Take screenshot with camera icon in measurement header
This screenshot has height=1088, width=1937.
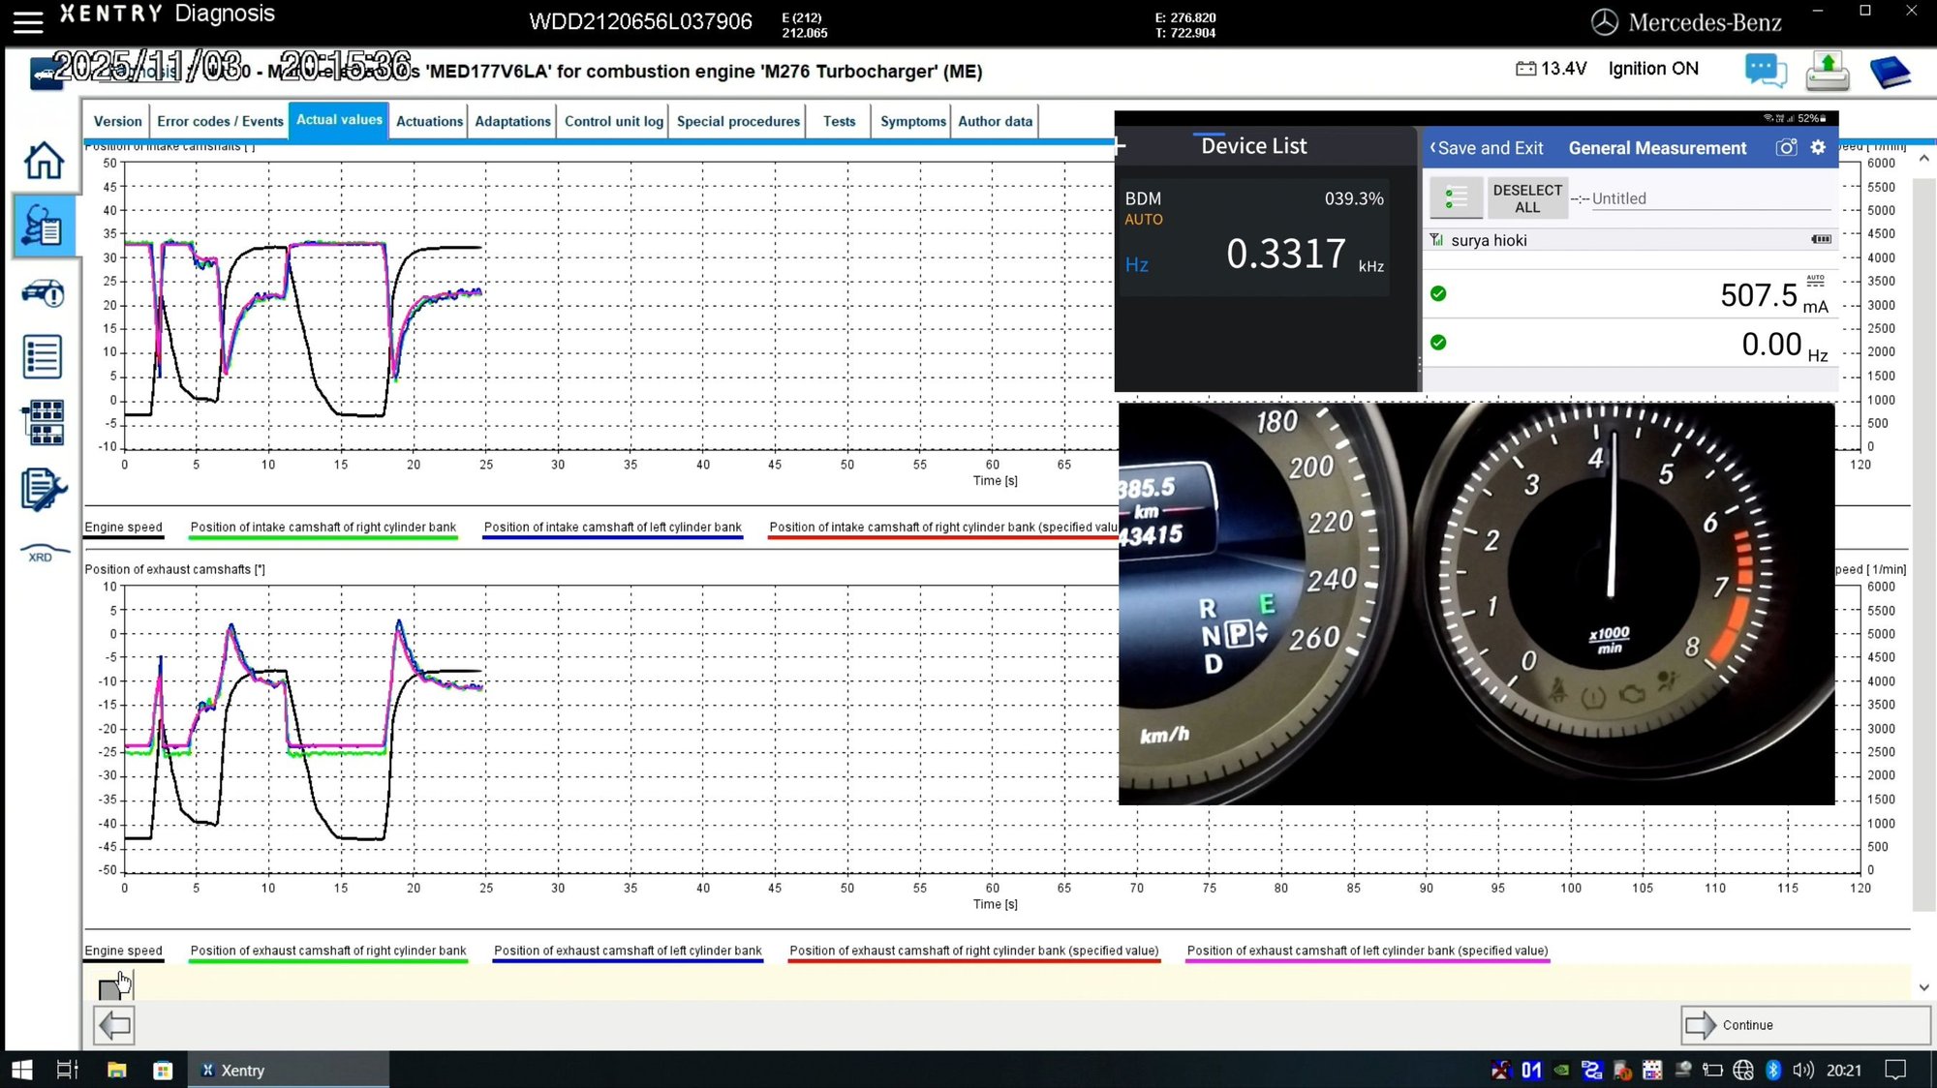tap(1786, 147)
